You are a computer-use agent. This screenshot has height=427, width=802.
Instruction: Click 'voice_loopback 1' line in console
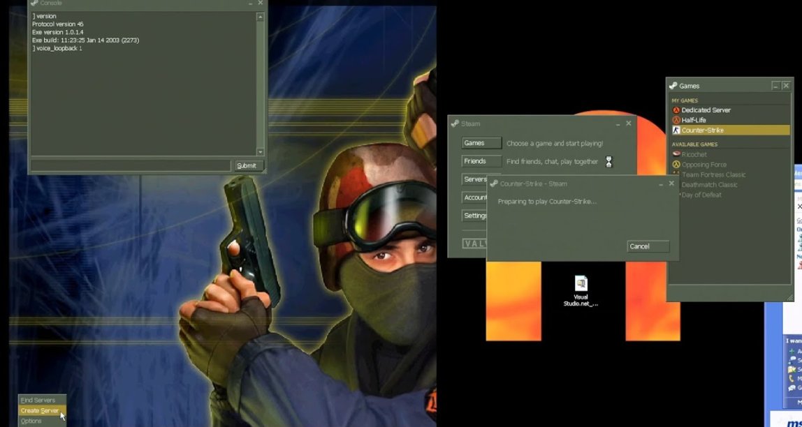57,48
